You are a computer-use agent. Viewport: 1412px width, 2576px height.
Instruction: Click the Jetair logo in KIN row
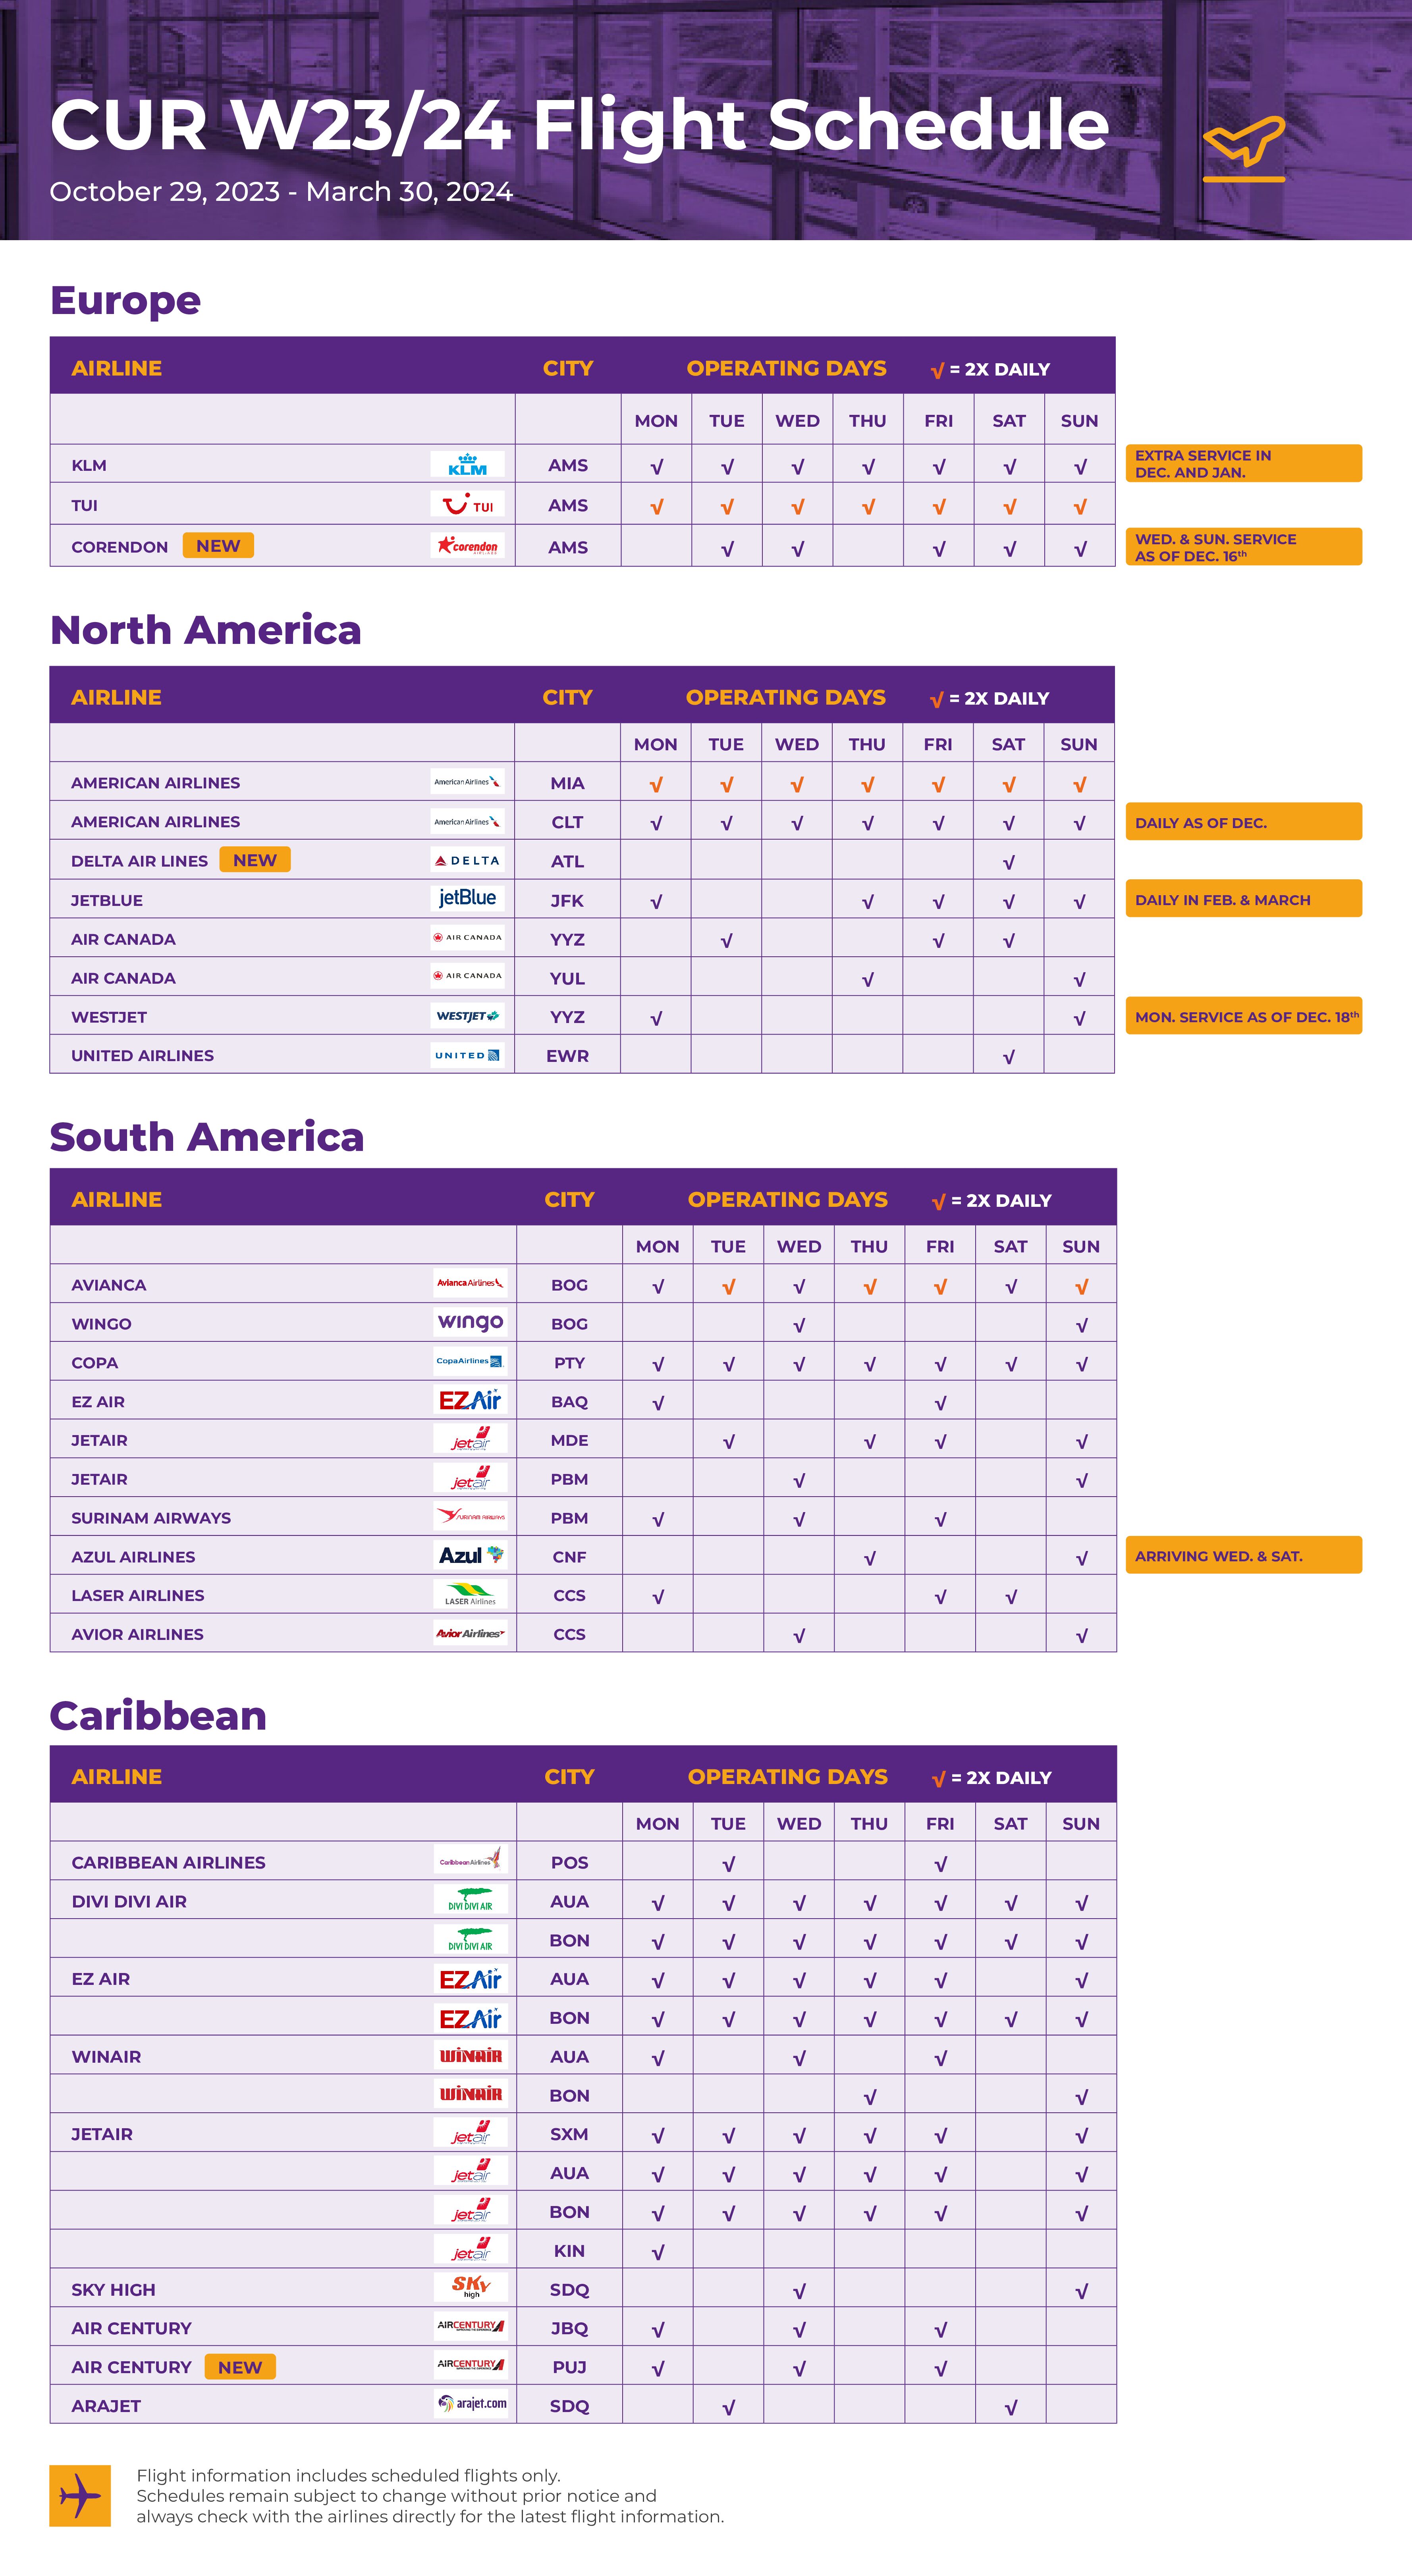tap(470, 2249)
